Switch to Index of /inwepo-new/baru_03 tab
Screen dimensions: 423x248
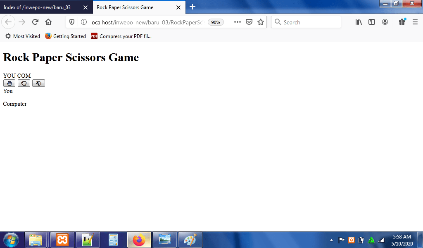tap(37, 7)
